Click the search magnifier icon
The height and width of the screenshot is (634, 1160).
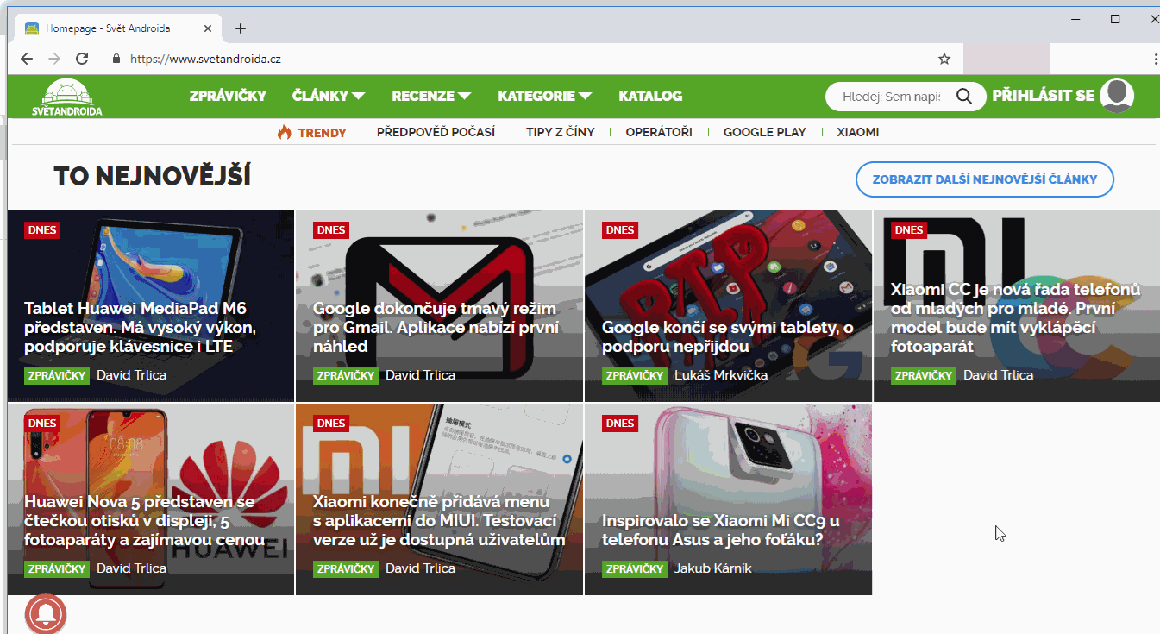click(x=964, y=96)
